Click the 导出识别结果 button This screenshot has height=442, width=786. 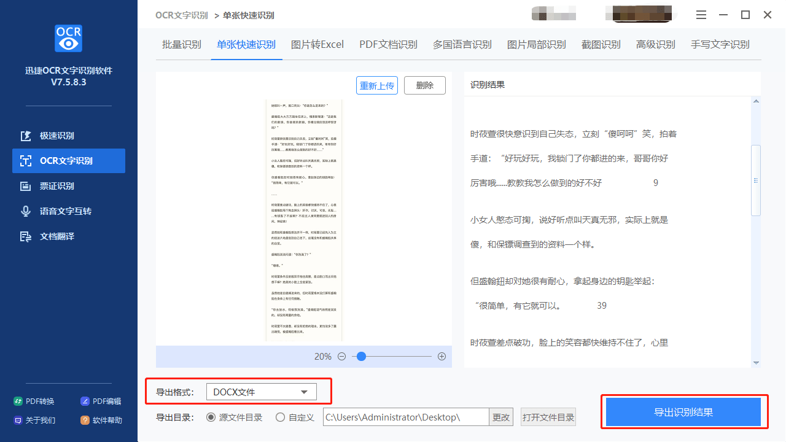pos(683,412)
